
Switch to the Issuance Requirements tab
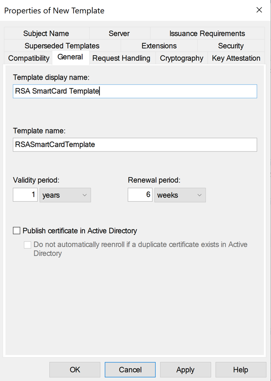click(x=207, y=33)
